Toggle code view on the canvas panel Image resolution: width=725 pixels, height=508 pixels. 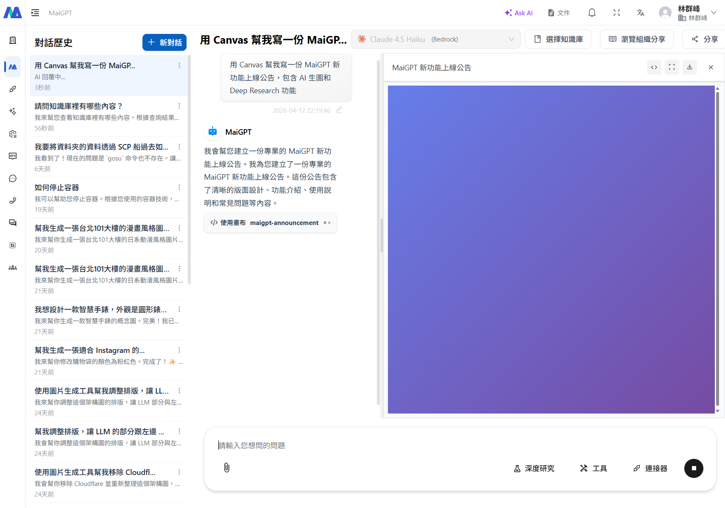click(x=654, y=67)
